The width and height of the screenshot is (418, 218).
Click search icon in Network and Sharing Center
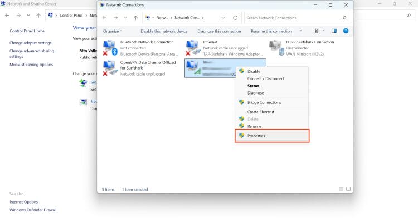click(409, 16)
